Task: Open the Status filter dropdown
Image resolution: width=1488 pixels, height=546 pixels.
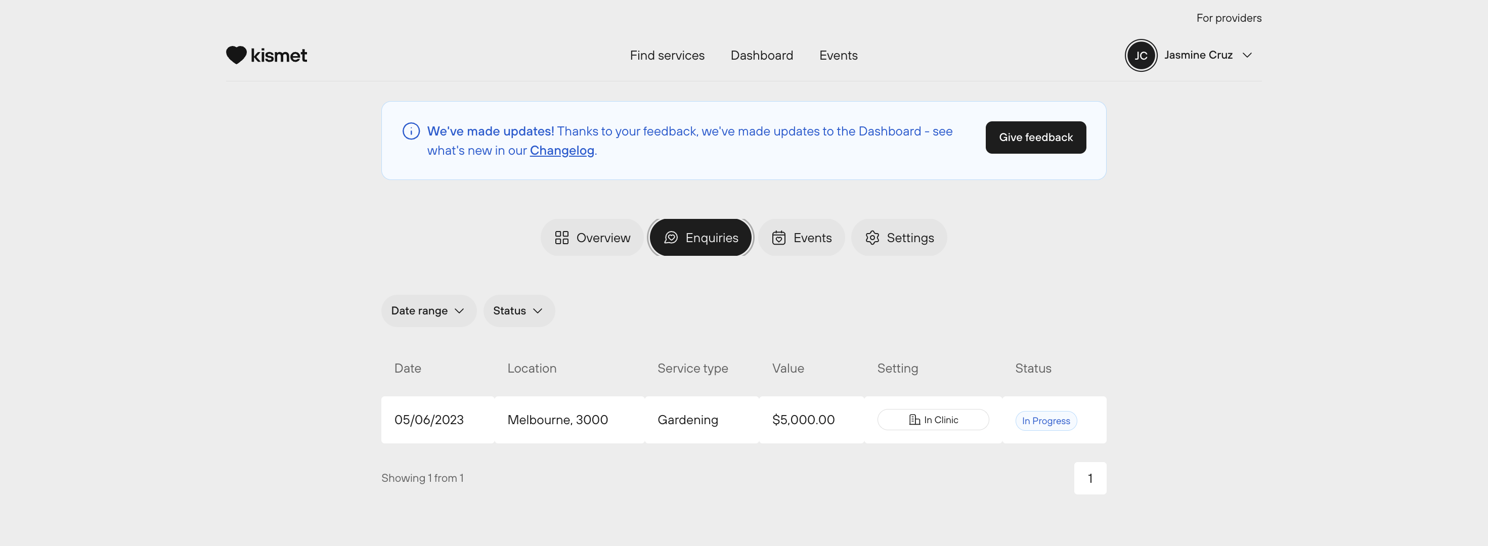Action: (518, 310)
